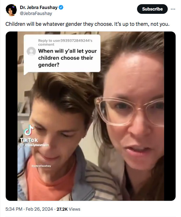
Task: Click the @thirstyonmain watermark in video
Action: pos(34,145)
